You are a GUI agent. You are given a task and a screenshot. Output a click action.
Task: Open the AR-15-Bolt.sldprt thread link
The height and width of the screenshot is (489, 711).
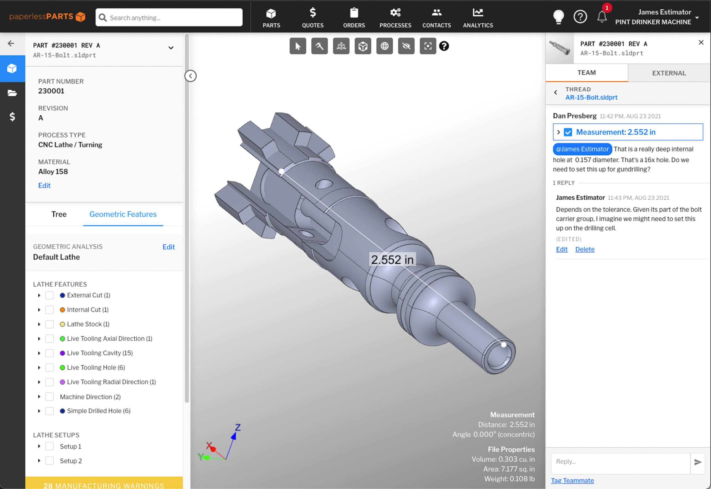point(591,97)
